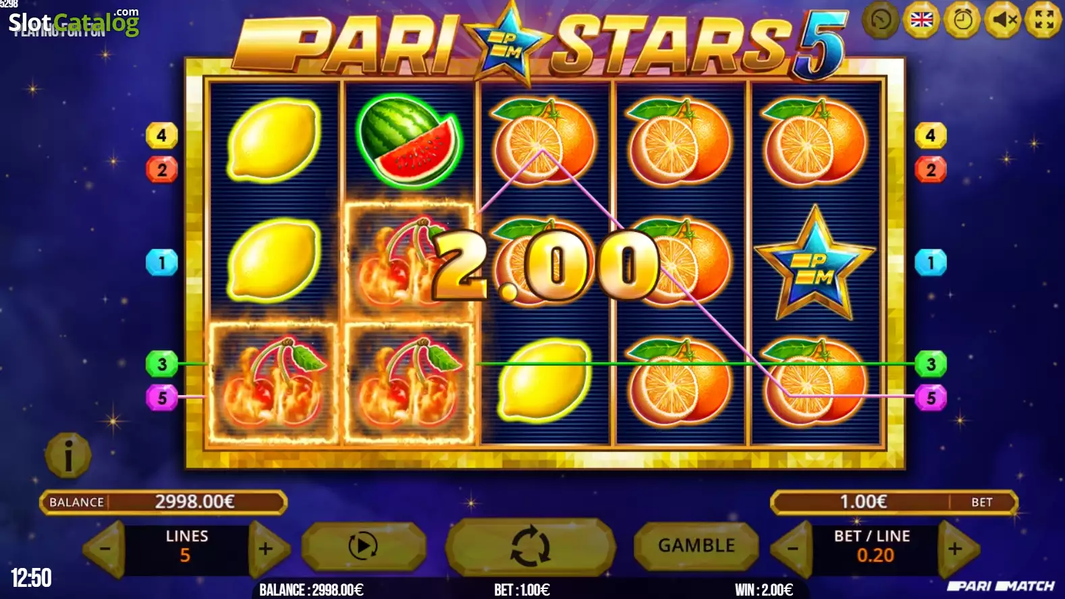The image size is (1065, 599).
Task: Toggle fullscreen mode icon
Action: tap(1044, 20)
